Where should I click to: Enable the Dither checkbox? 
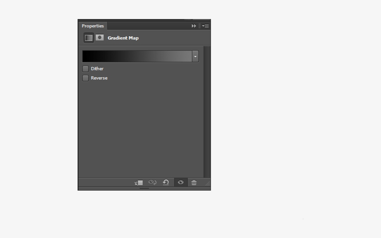85,69
